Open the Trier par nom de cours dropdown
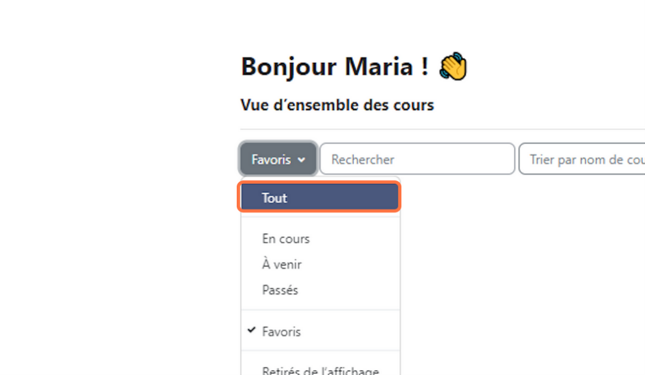645x375 pixels. pyautogui.click(x=582, y=159)
